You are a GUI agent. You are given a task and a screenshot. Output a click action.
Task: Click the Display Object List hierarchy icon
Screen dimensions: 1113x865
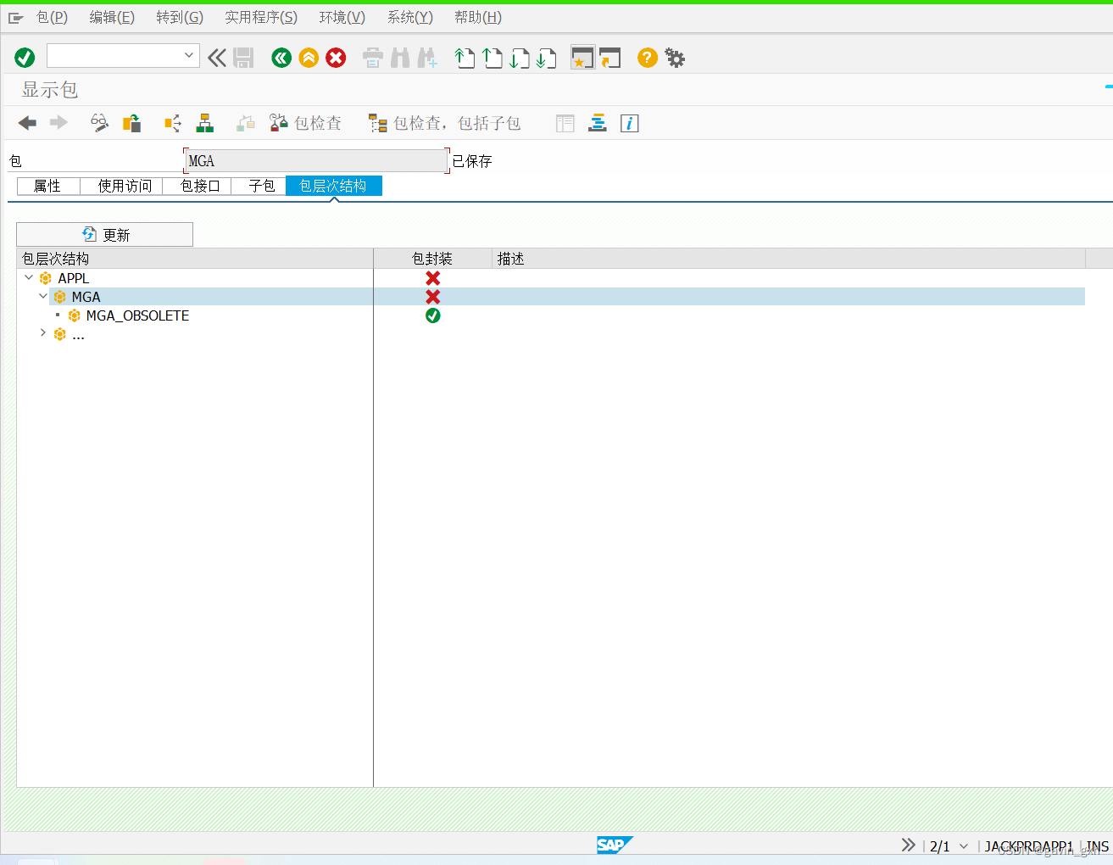click(x=205, y=123)
